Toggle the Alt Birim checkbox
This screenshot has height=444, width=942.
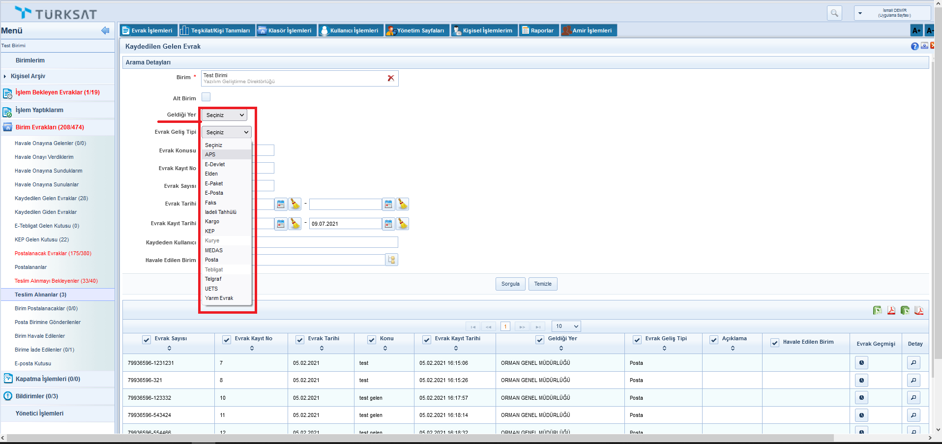(x=206, y=97)
